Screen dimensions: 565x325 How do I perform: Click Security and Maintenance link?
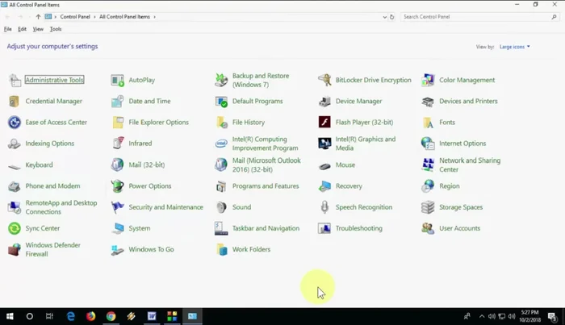pyautogui.click(x=165, y=207)
